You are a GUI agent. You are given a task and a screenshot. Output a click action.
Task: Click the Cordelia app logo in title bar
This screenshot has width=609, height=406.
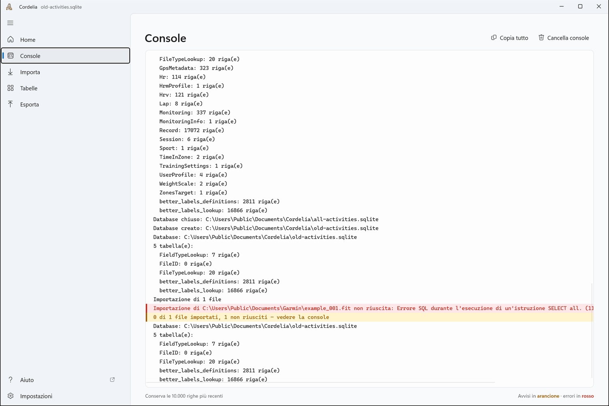(x=9, y=7)
